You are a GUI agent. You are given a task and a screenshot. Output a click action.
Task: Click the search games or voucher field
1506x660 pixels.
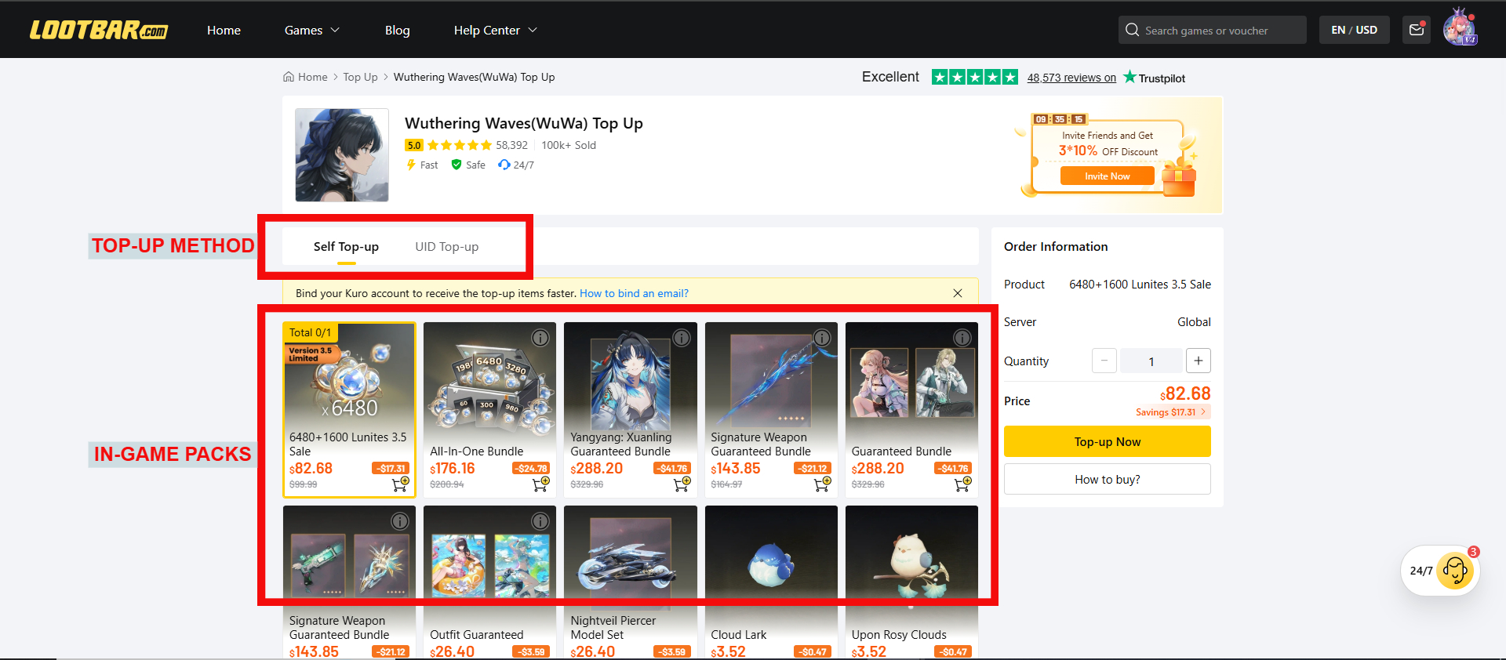click(x=1213, y=30)
